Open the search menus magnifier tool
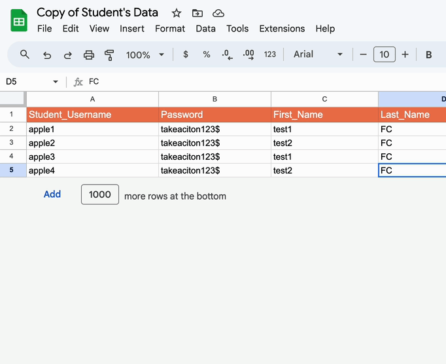 coord(25,54)
